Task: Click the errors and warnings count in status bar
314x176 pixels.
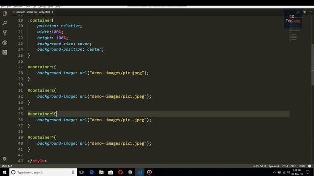Action: 7,166
